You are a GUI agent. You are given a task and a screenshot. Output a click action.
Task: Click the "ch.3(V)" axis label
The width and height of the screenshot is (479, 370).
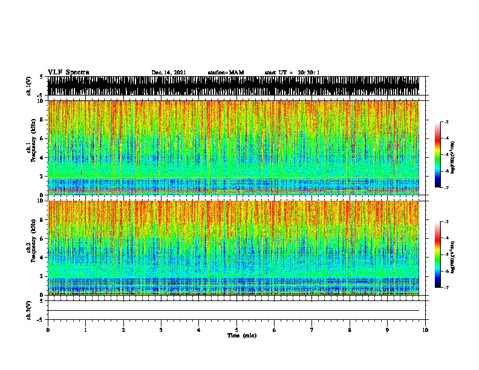[x=28, y=310]
